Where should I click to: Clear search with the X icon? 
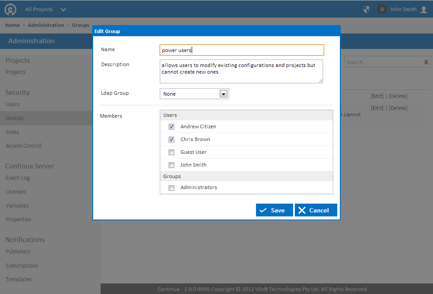[x=426, y=62]
